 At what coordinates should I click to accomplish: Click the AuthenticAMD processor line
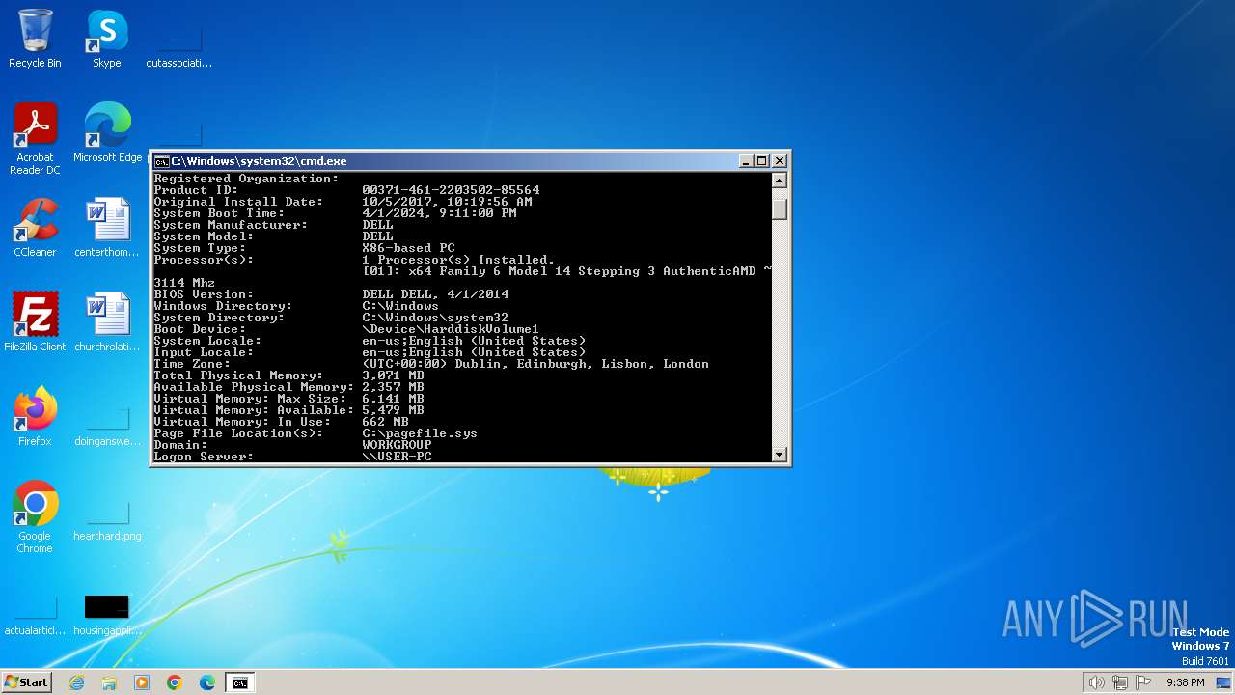(566, 271)
